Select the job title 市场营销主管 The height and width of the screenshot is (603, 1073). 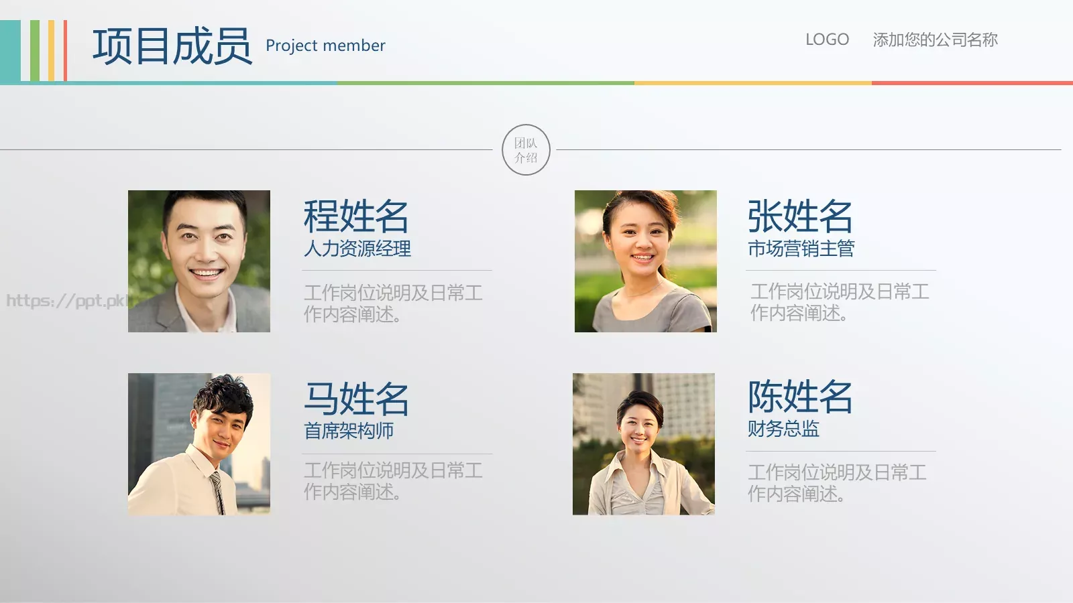tap(801, 249)
